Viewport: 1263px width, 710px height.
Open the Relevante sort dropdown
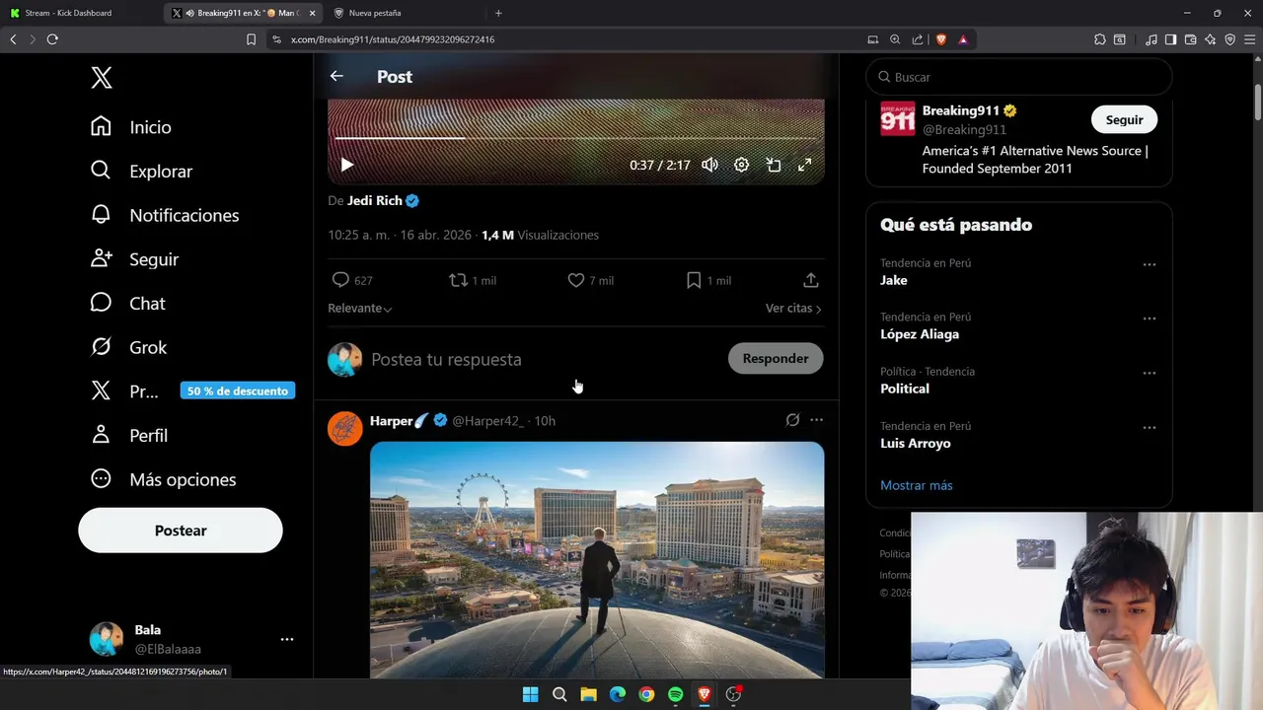click(360, 309)
